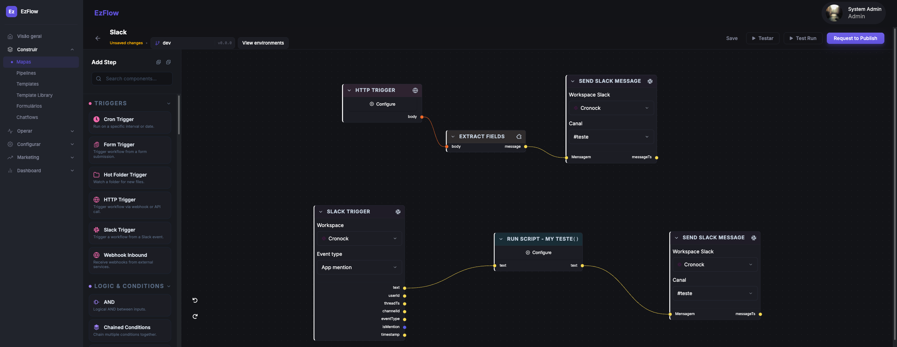Image resolution: width=897 pixels, height=347 pixels.
Task: Click the EzFlow header link
Action: (106, 13)
